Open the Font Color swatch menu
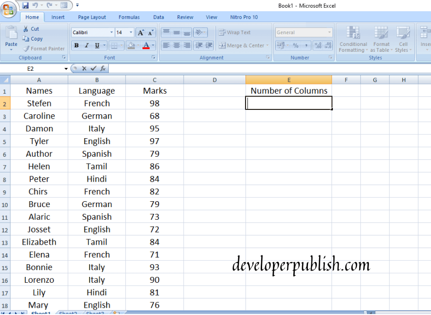Viewport: 431px width, 315px height. 152,45
